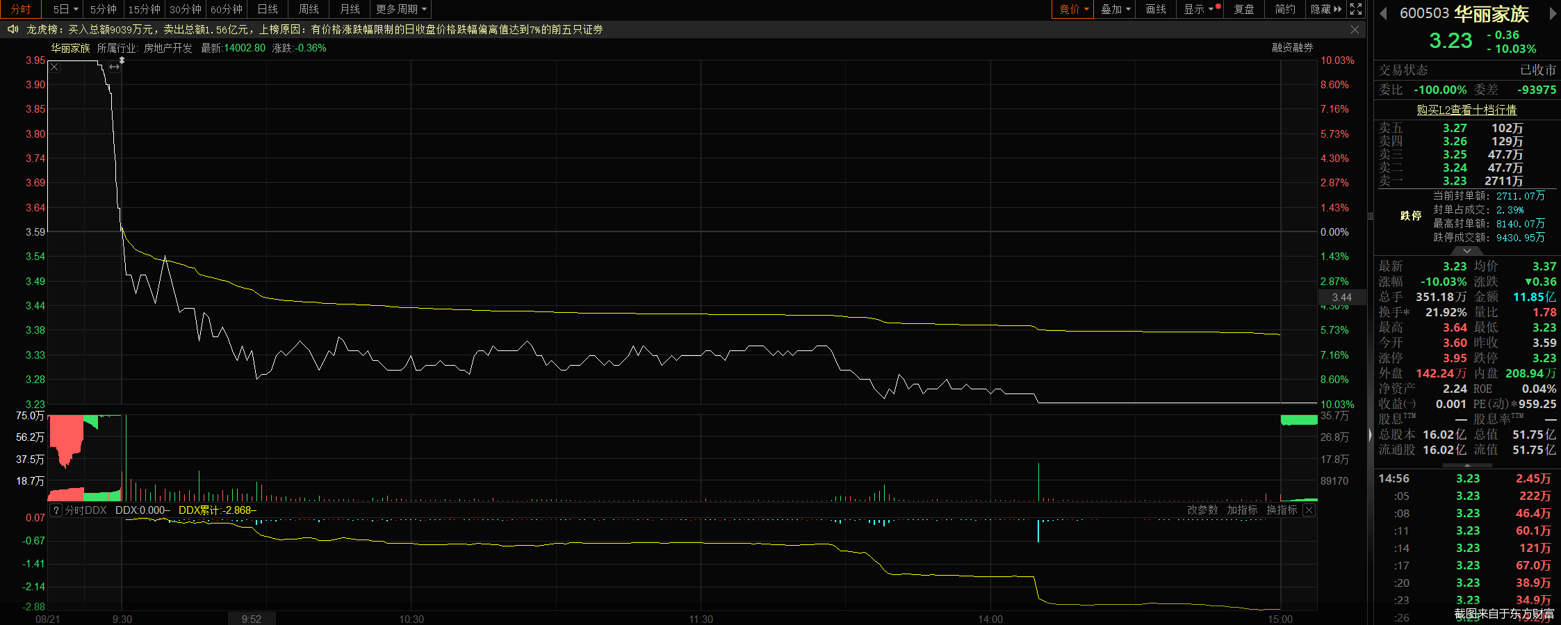1561x625 pixels.
Task: Click the speaker announcement icon
Action: pyautogui.click(x=13, y=29)
